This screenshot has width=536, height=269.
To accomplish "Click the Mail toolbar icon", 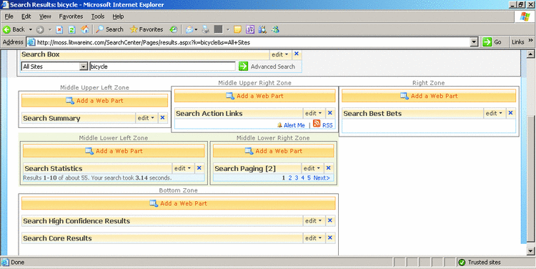I will coord(189,30).
